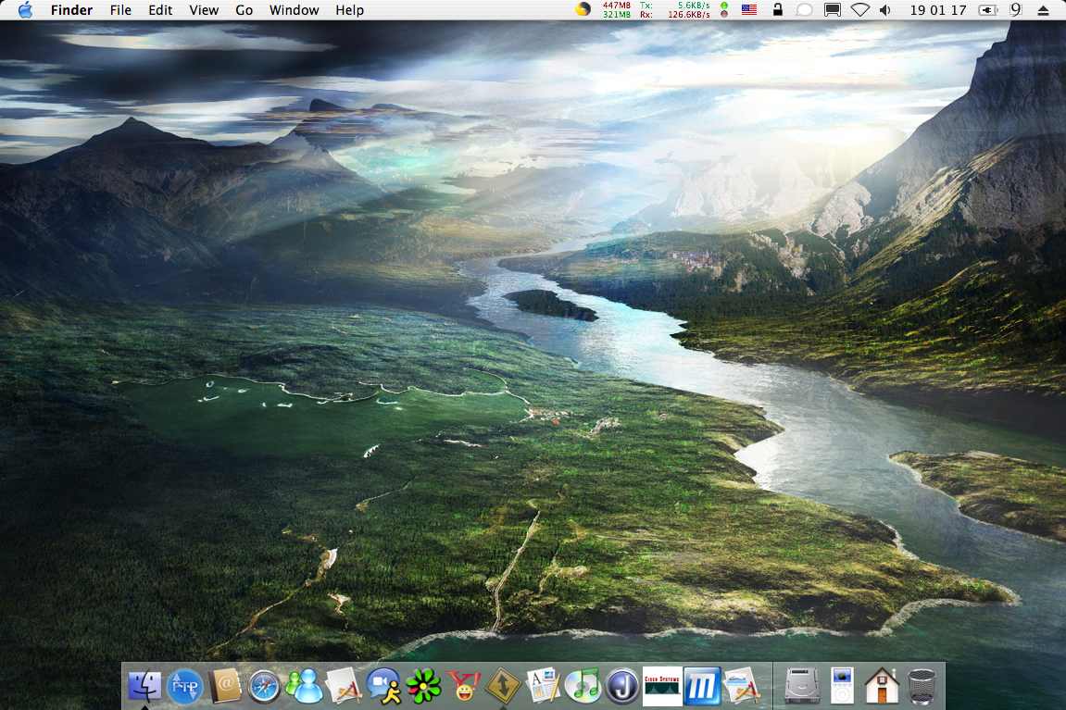
Task: Launch iTunes green music-note icon
Action: [583, 686]
